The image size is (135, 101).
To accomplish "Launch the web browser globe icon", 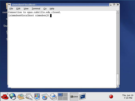I will point(13,96).
